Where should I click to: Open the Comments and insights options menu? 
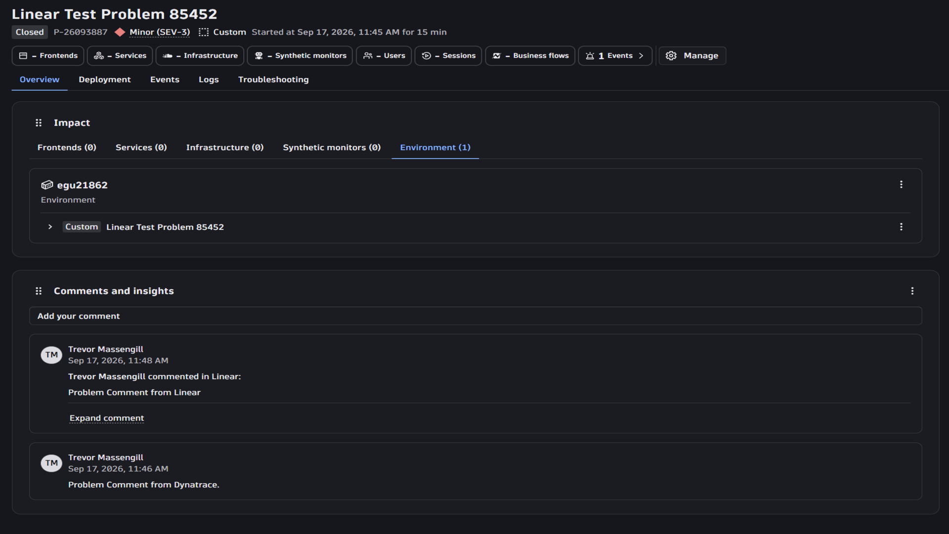click(x=912, y=291)
